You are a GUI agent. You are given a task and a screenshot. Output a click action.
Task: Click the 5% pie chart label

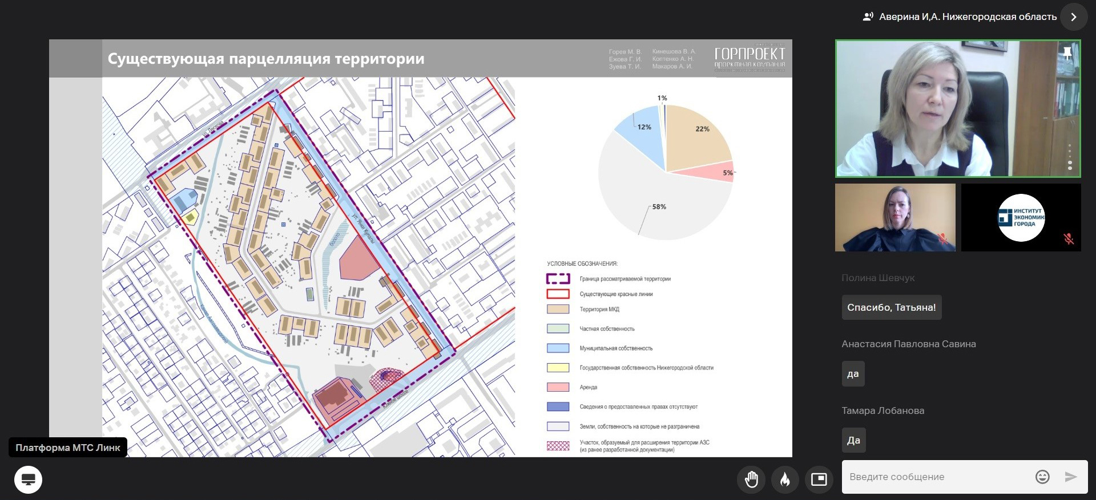click(728, 173)
